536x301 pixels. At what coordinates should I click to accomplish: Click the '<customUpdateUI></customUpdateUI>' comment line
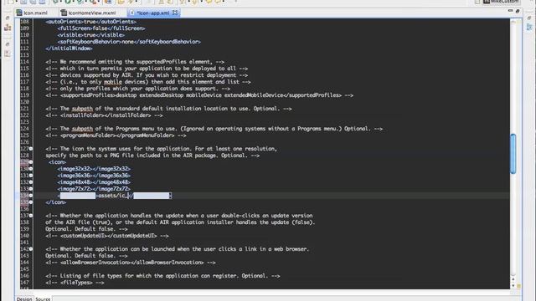107,236
